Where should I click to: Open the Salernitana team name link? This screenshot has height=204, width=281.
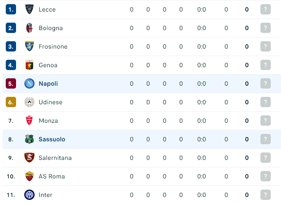tap(55, 158)
